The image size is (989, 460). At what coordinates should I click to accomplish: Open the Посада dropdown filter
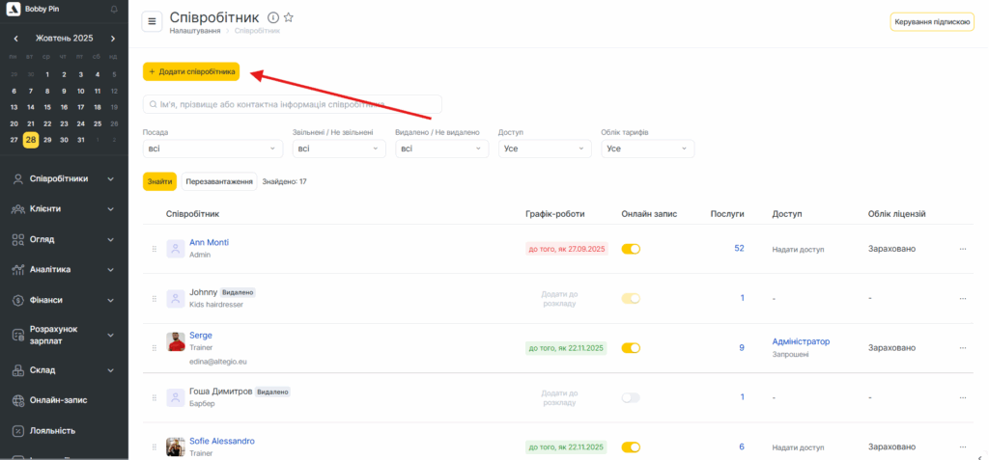click(x=212, y=149)
